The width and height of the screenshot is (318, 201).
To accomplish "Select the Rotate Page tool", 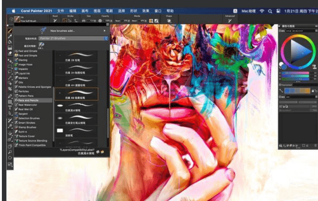I will 10,158.
